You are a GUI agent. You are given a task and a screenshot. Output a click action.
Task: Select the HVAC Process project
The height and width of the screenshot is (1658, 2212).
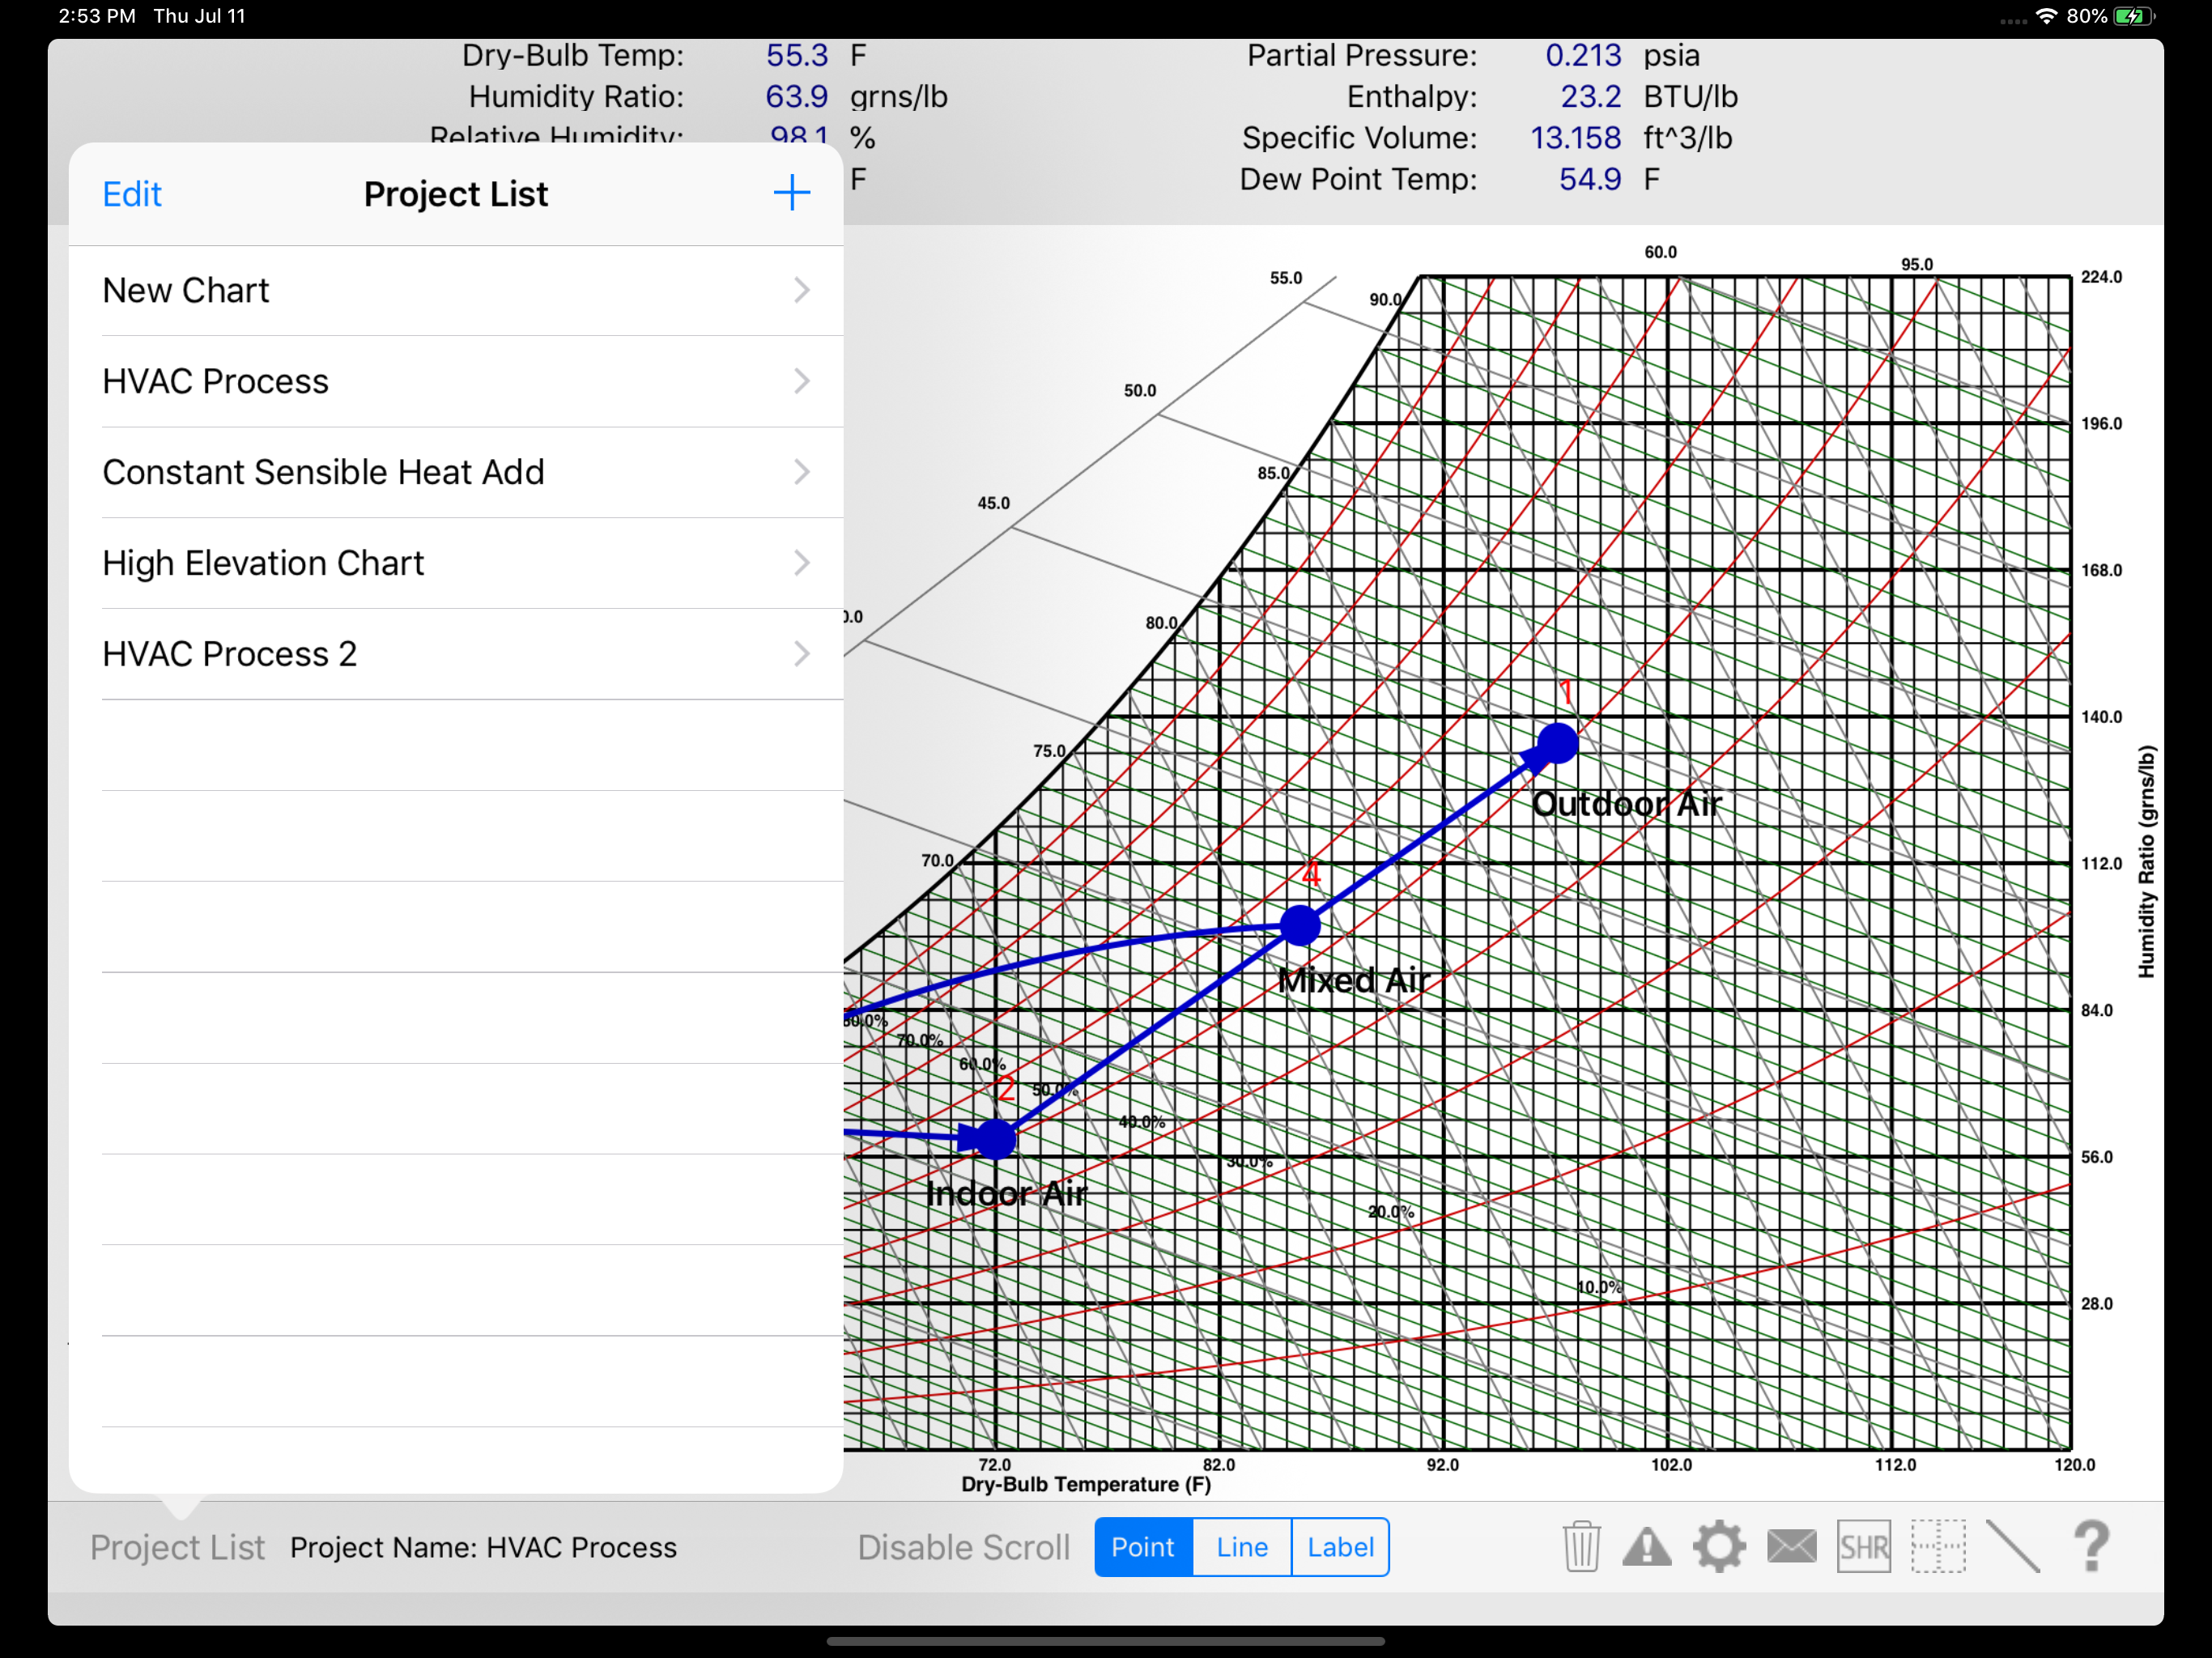coord(215,381)
